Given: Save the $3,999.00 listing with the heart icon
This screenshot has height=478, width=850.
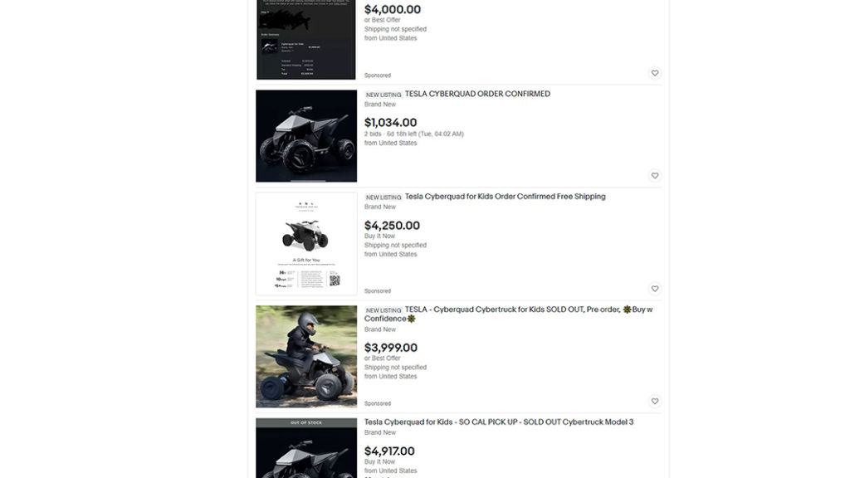Looking at the screenshot, I should tap(655, 402).
